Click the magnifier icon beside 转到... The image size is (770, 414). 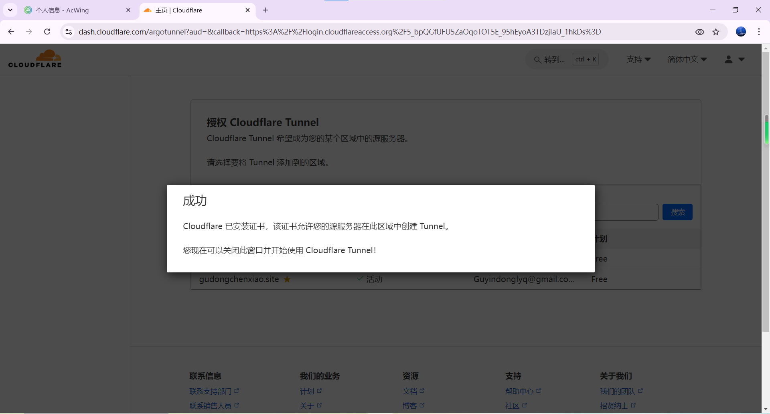click(x=537, y=60)
